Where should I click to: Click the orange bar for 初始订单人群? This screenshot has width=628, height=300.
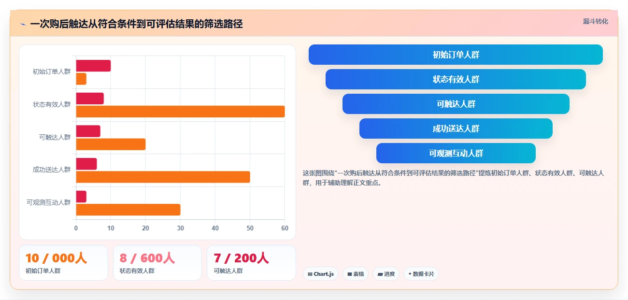coord(81,79)
